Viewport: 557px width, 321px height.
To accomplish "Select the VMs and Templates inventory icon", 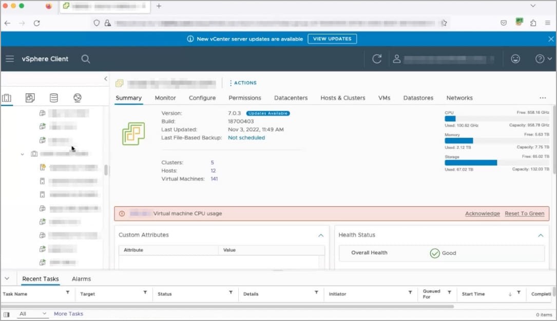I will tap(30, 98).
